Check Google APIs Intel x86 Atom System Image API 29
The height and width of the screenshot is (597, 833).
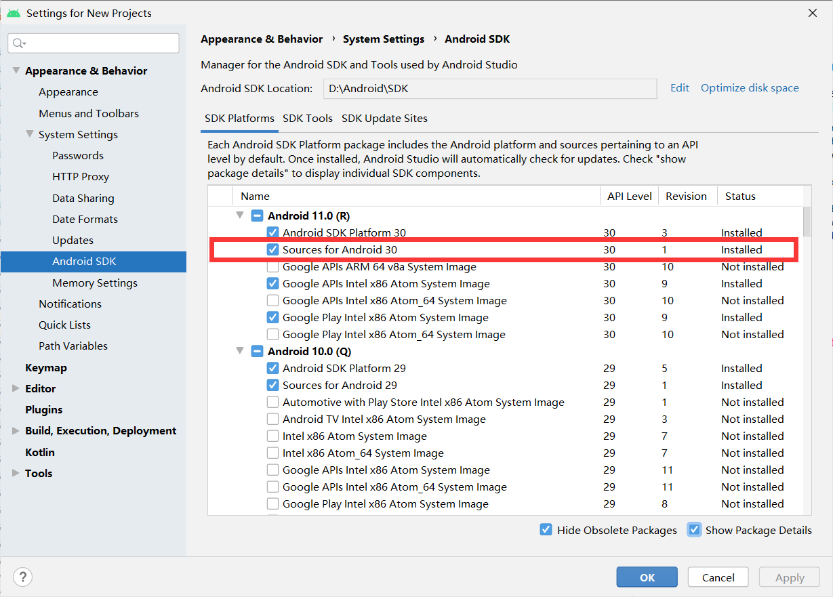point(272,470)
